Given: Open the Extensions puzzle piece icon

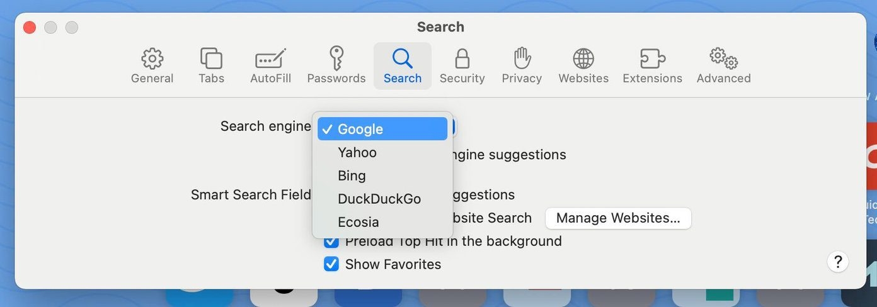Looking at the screenshot, I should coord(652,59).
